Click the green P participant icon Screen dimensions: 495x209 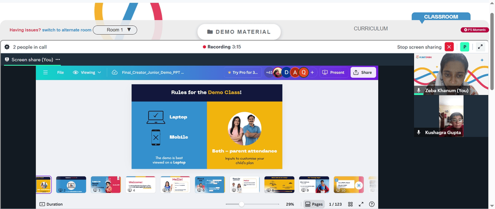pos(464,47)
